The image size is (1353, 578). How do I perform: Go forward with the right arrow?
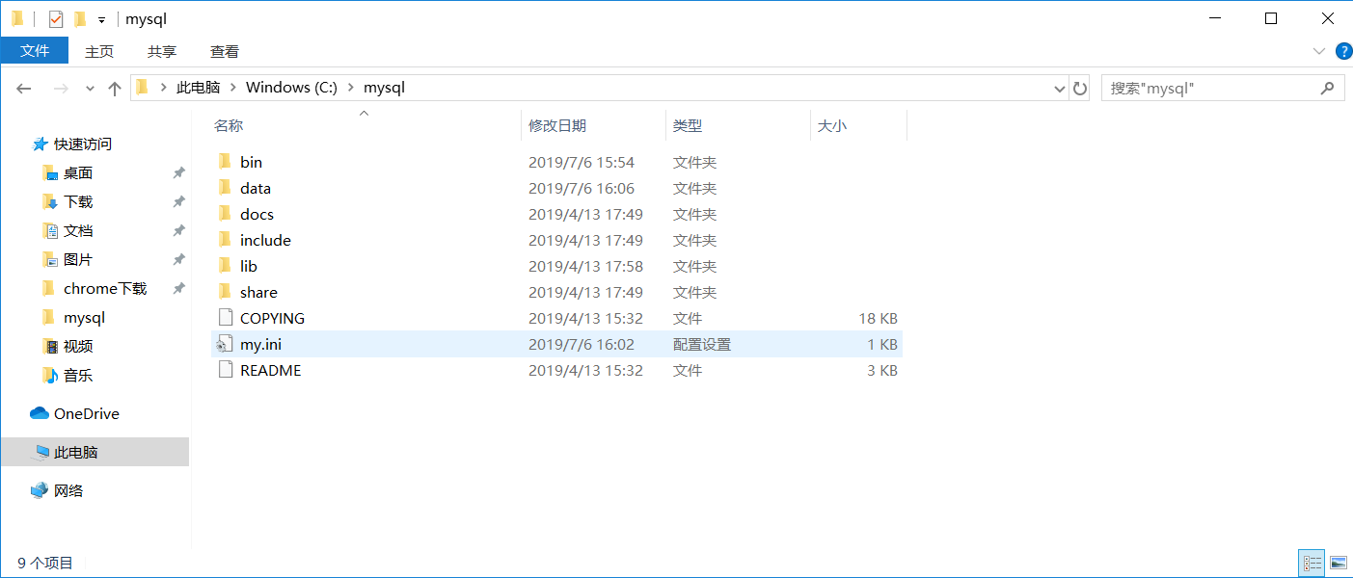[x=61, y=88]
